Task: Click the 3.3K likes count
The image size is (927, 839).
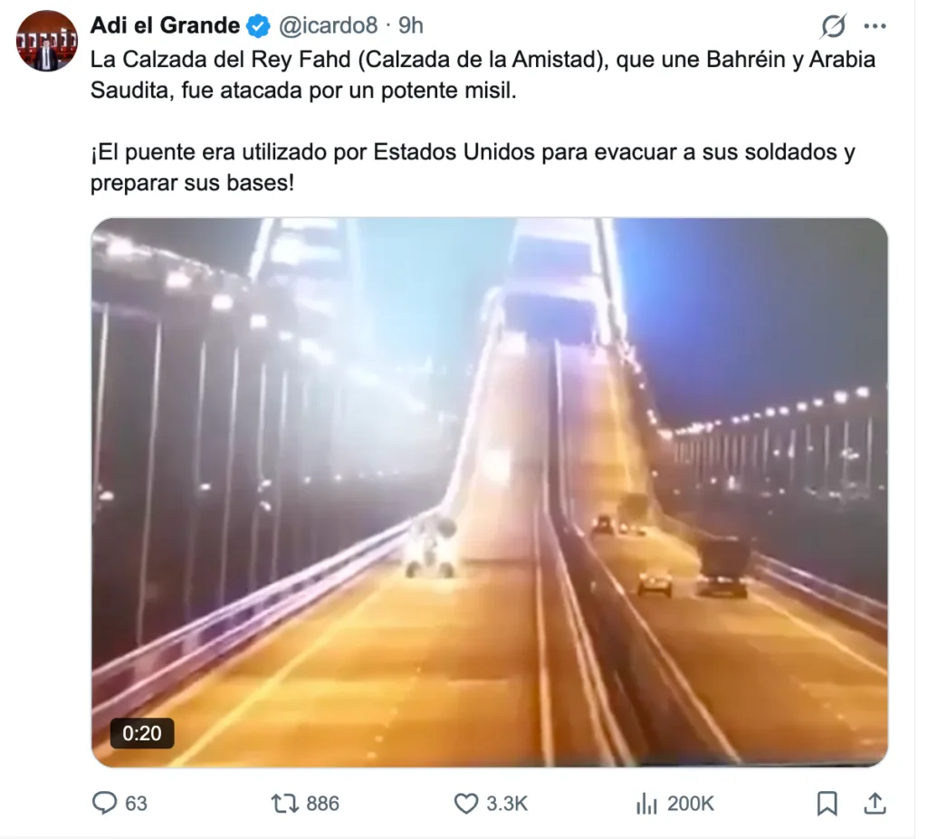Action: (507, 804)
